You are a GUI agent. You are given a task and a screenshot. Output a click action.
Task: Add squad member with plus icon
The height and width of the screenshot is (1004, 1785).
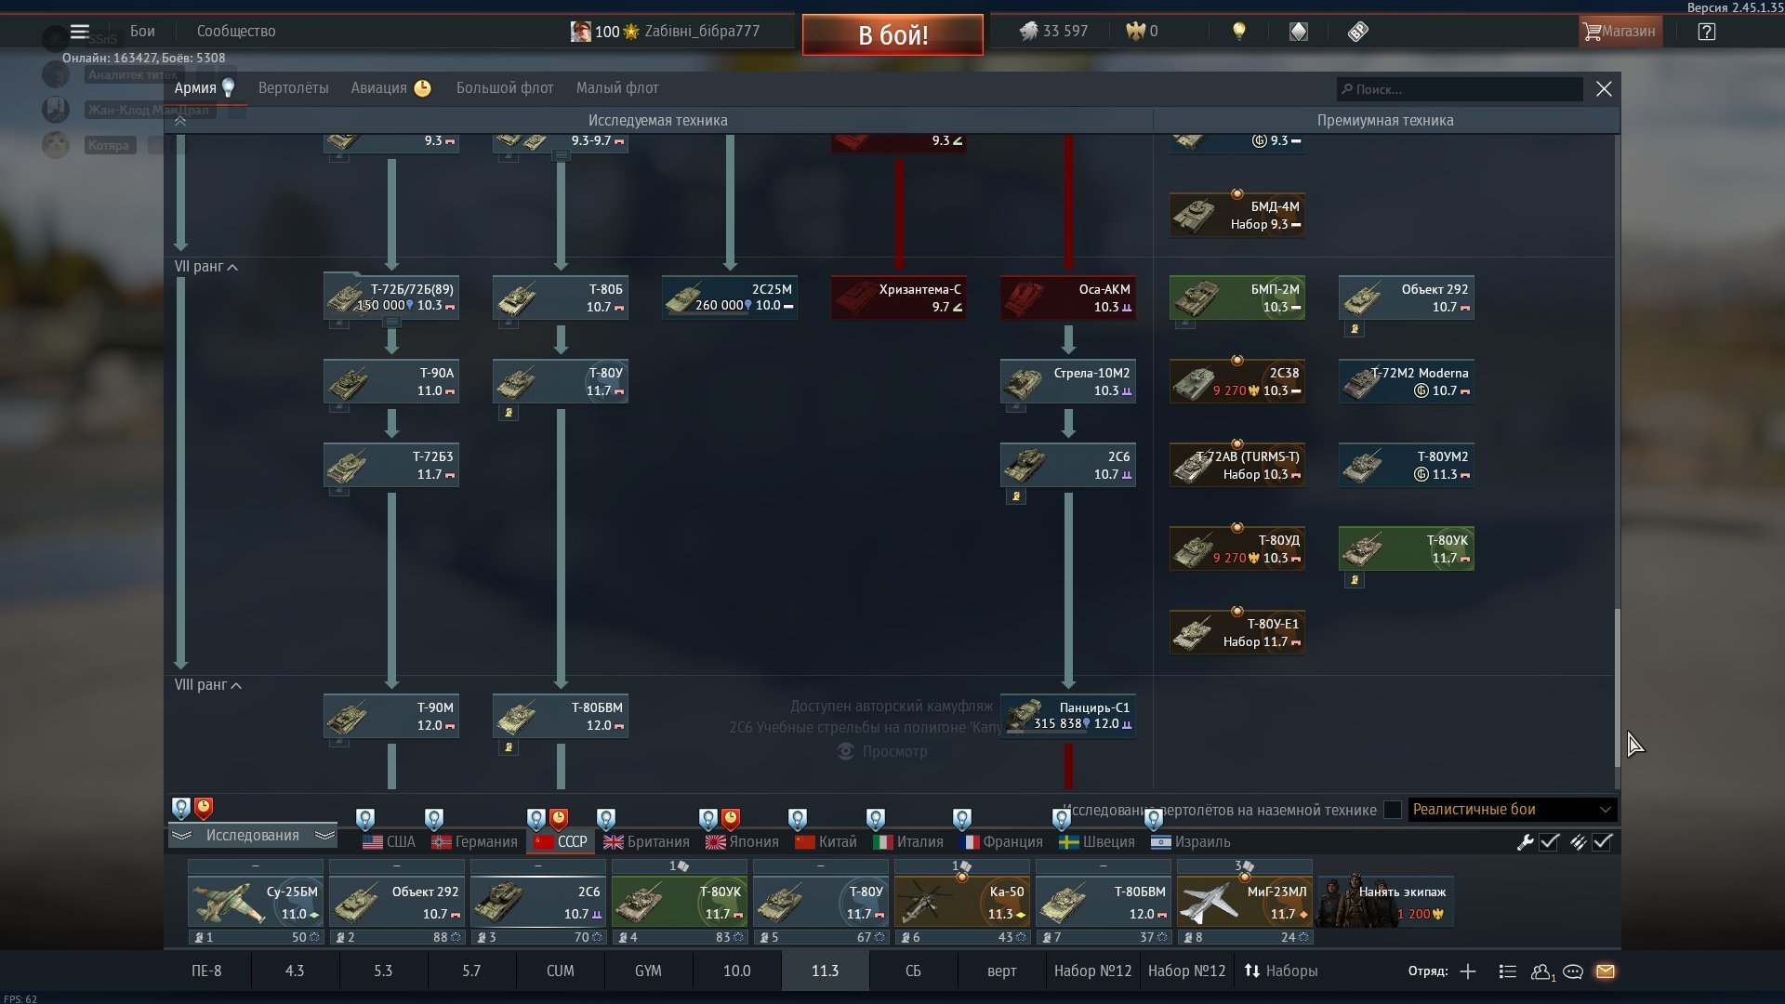click(x=1468, y=971)
